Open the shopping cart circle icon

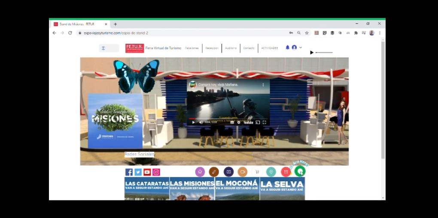pyautogui.click(x=257, y=172)
